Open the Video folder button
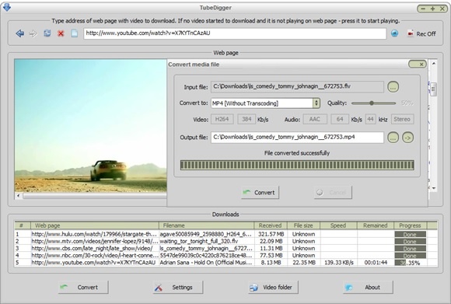 click(x=273, y=288)
